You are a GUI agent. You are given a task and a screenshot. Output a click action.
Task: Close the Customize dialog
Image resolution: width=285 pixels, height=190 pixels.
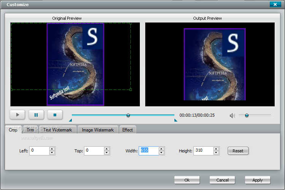275,4
